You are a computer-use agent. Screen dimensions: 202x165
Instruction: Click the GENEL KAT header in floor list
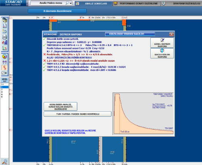(5, 80)
